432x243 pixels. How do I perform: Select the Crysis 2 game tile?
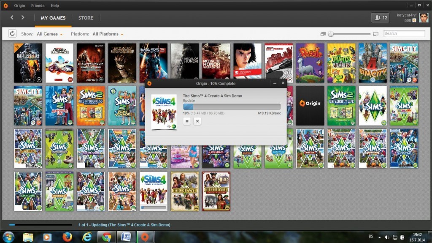point(91,63)
